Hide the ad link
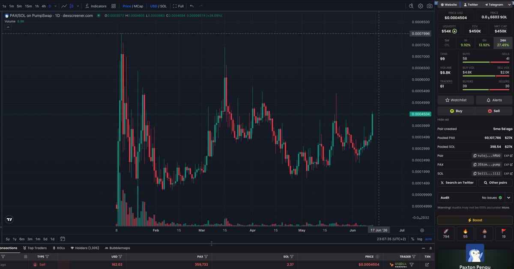 (443, 120)
